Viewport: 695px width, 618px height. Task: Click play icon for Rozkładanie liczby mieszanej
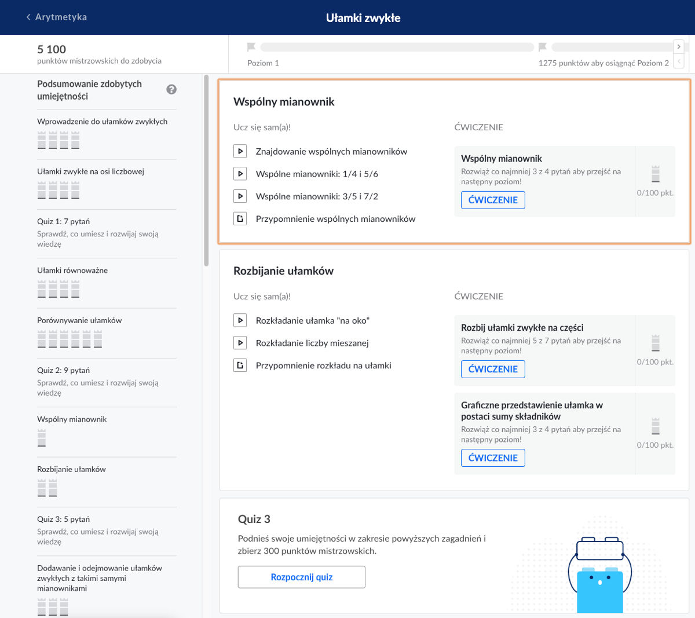pyautogui.click(x=240, y=343)
